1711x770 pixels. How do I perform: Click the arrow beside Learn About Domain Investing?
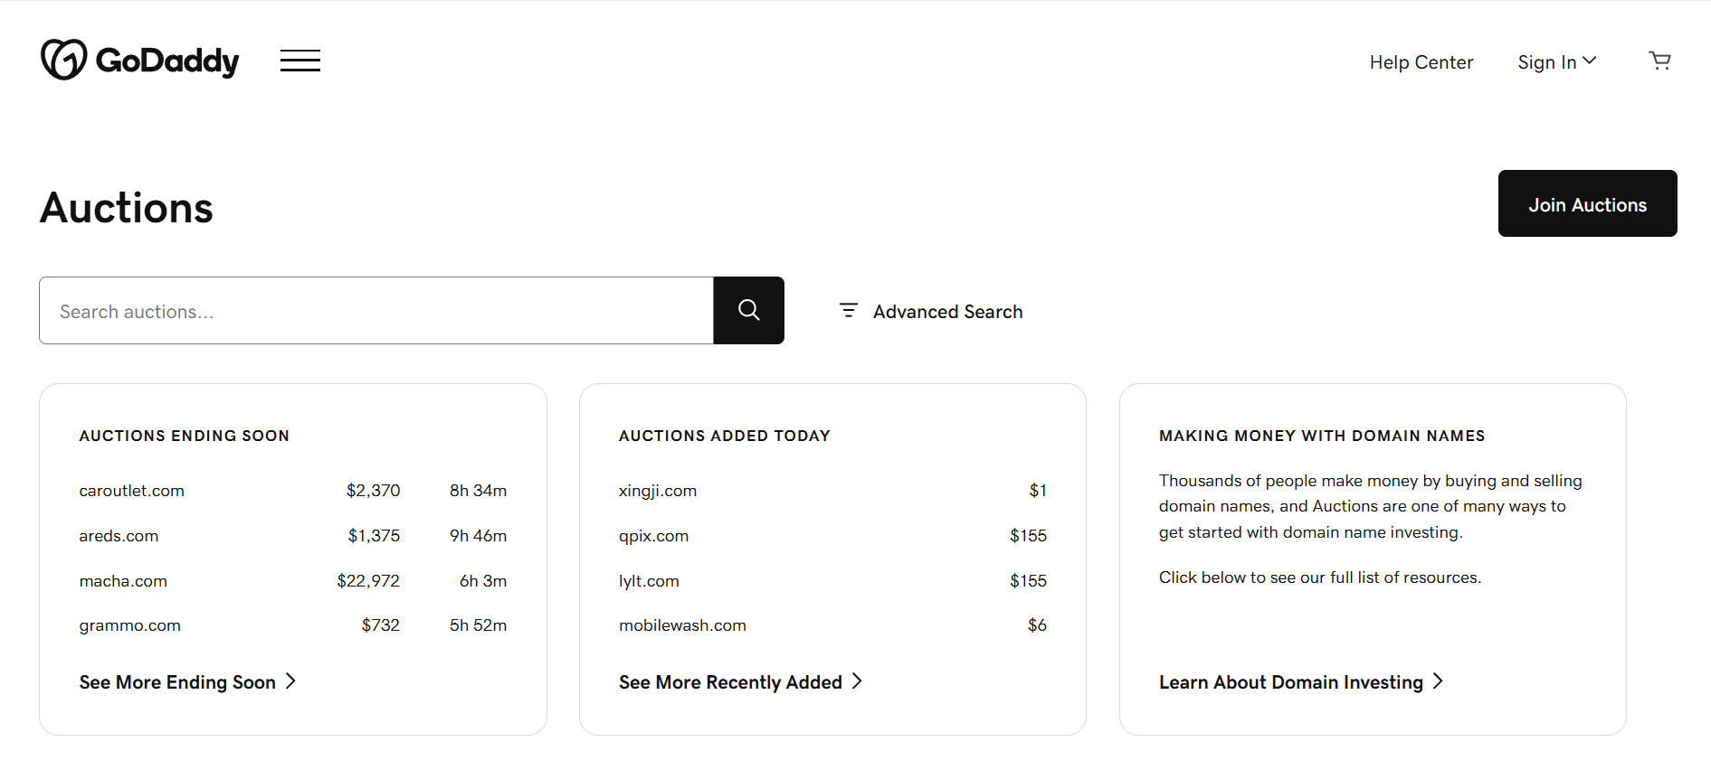coord(1438,681)
